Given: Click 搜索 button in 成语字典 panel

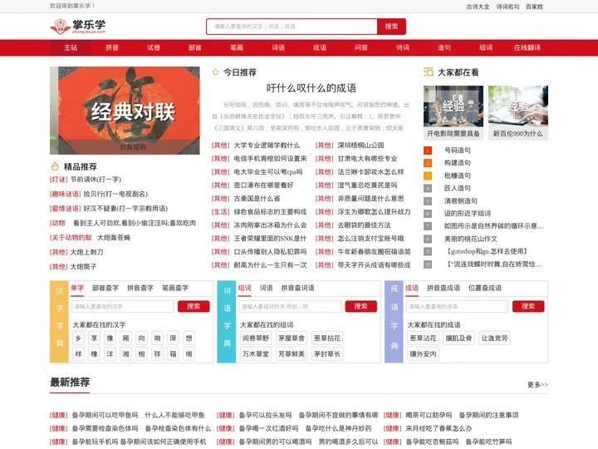Looking at the screenshot, I should pyautogui.click(x=528, y=307).
